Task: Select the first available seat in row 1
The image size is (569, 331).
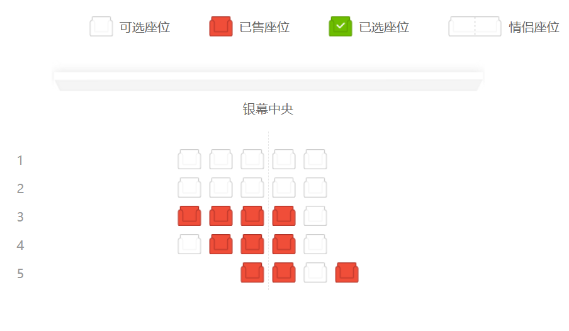Action: 189,159
